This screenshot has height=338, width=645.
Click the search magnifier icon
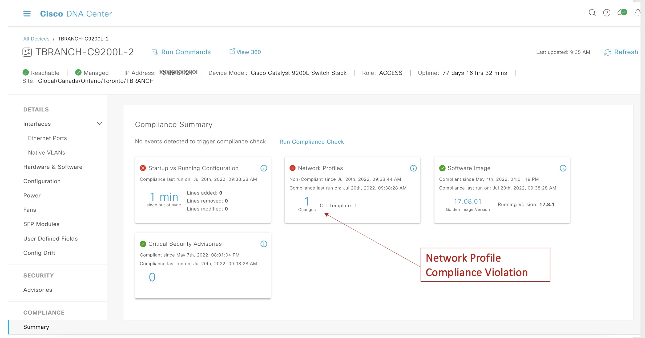(x=592, y=13)
